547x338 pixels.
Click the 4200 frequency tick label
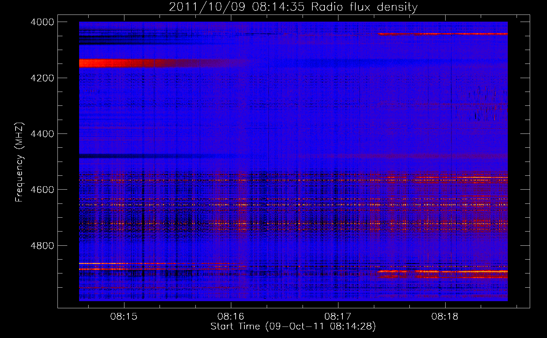pyautogui.click(x=42, y=78)
